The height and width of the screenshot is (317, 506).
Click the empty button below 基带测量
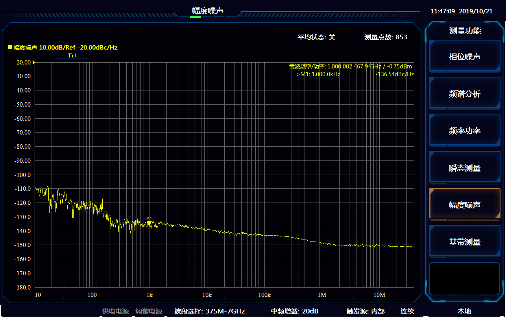click(x=464, y=279)
